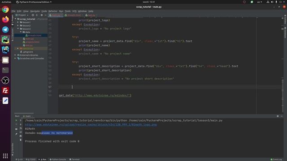This screenshot has width=287, height=161.
Task: Open Project panel gear options
Action: pos(42,15)
